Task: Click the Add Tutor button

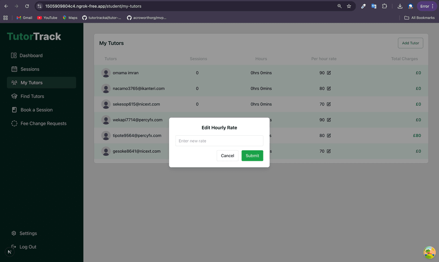Action: [x=411, y=43]
